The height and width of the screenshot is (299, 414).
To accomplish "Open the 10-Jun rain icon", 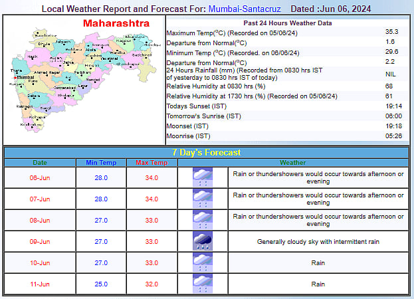I will pyautogui.click(x=202, y=262).
